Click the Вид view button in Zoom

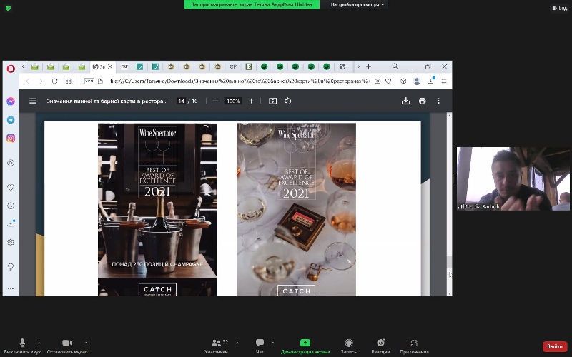click(x=559, y=8)
